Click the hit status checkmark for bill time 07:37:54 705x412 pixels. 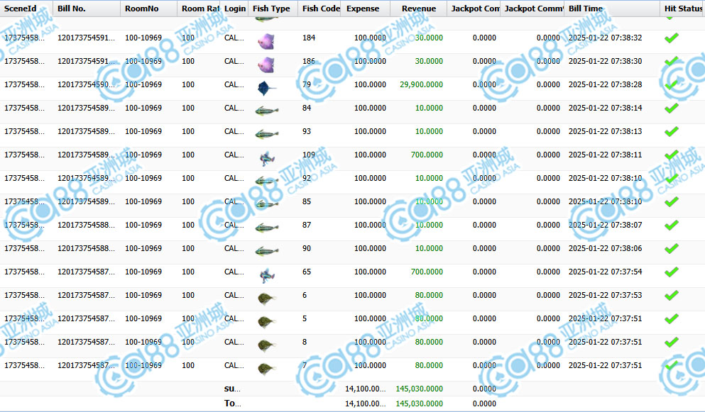click(x=672, y=272)
